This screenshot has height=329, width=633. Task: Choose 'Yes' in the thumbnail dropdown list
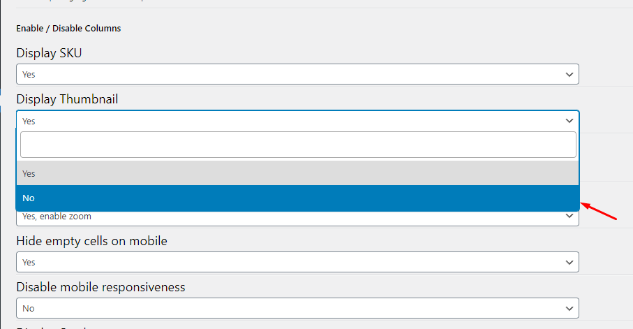(297, 173)
